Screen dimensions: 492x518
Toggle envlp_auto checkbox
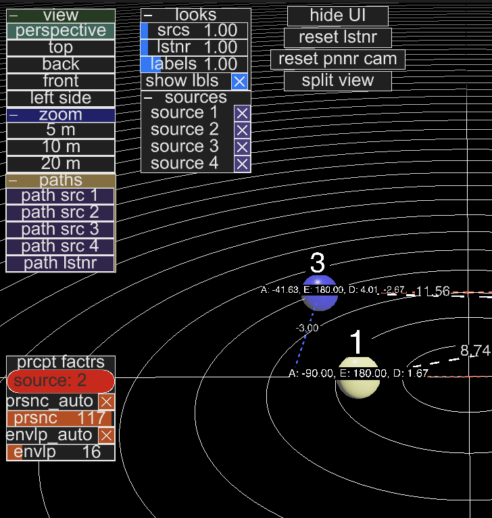(106, 435)
